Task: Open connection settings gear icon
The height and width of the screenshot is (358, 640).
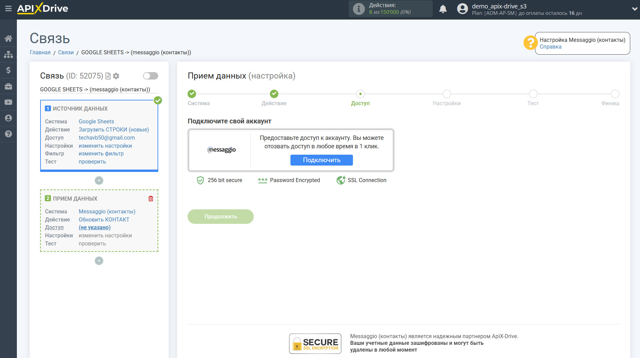Action: (116, 76)
